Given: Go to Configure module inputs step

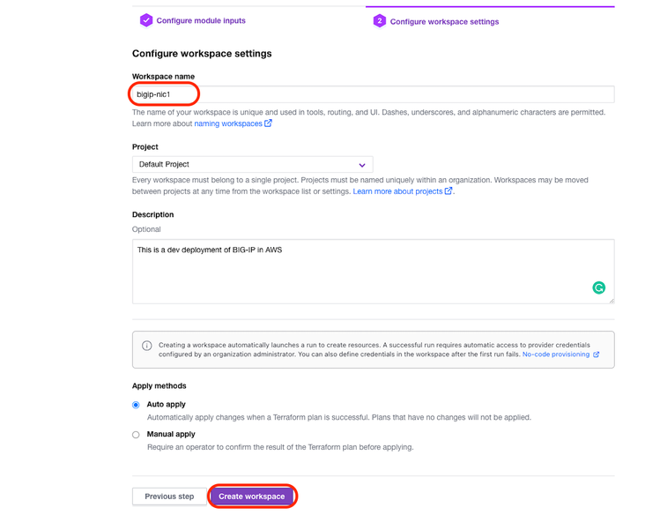Looking at the screenshot, I should click(201, 20).
